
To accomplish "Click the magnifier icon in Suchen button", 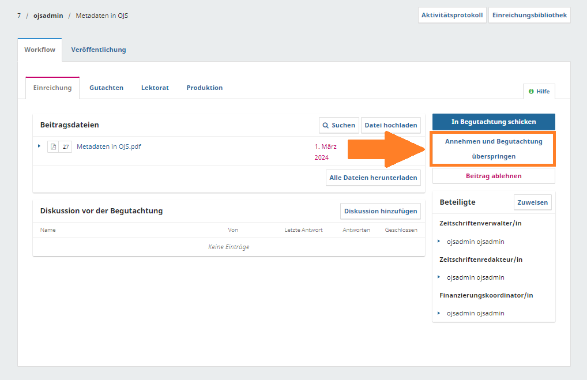I will (326, 125).
